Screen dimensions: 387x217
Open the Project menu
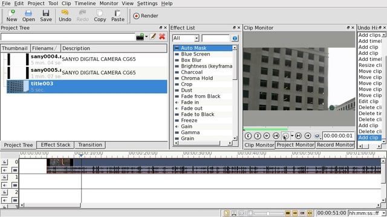point(36,4)
